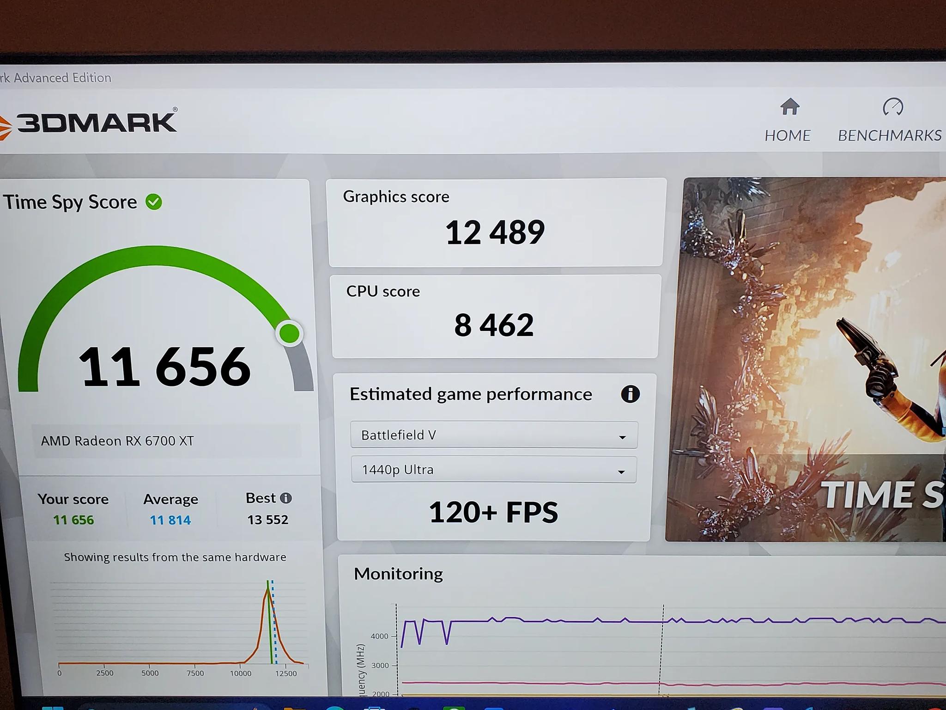Select the HOME menu label
Screen dimensions: 946x710
[788, 135]
